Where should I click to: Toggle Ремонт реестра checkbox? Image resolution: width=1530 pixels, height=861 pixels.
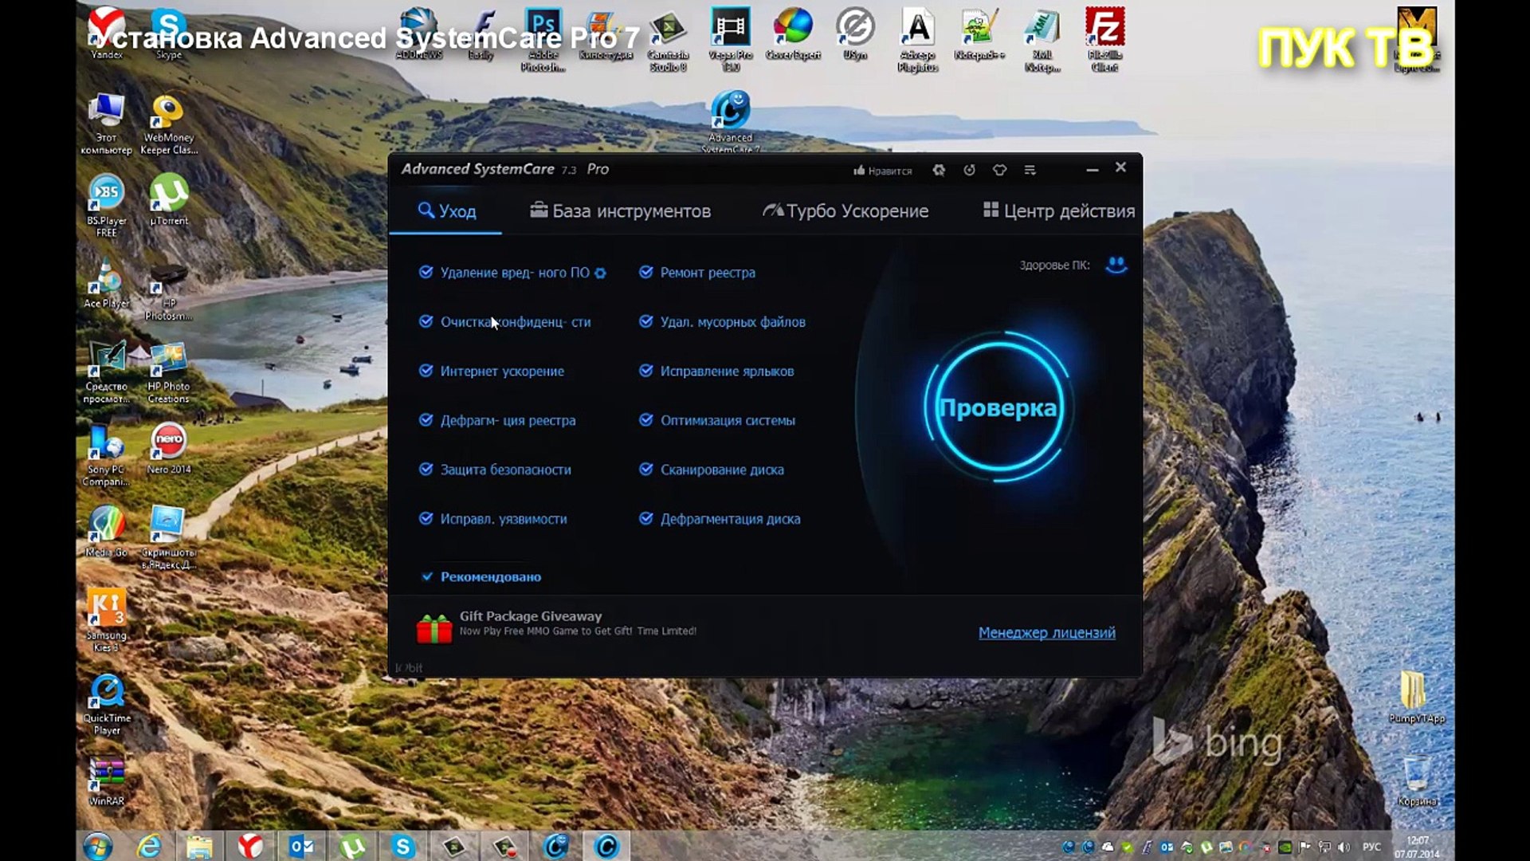(x=645, y=272)
